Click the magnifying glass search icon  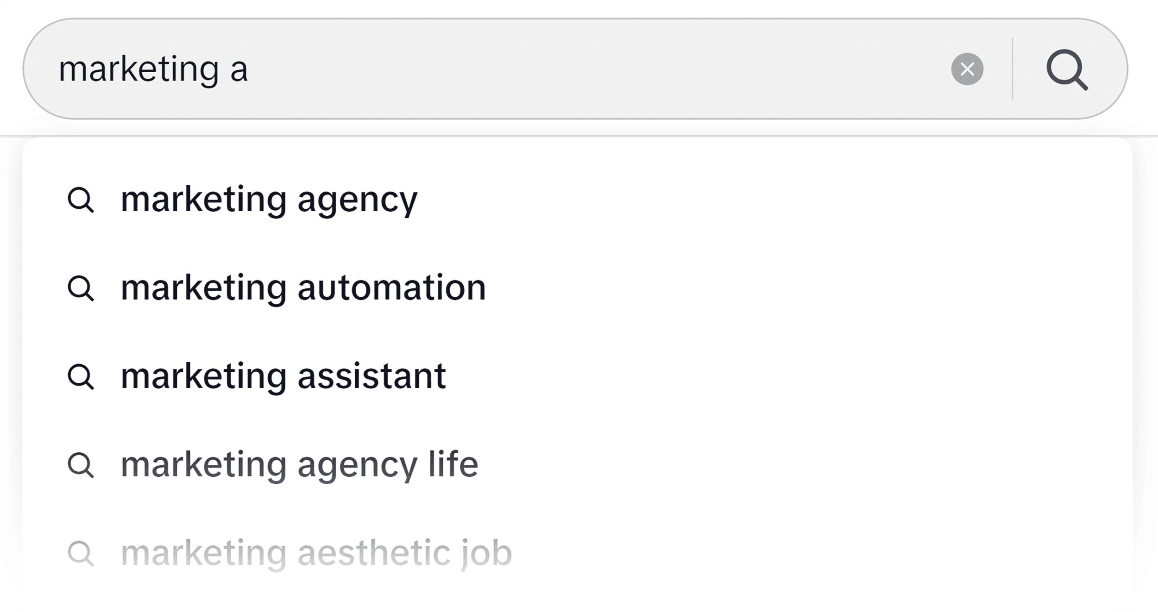point(1069,69)
